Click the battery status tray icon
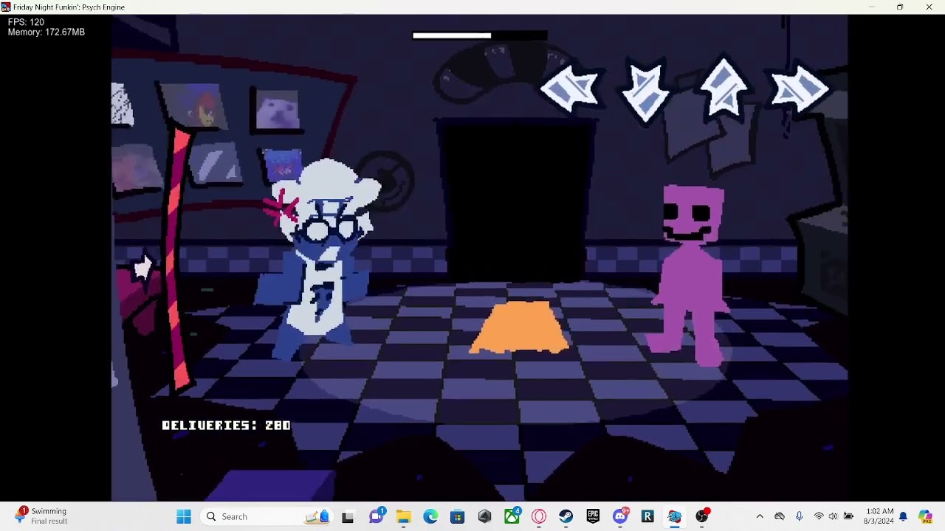Screen dimensions: 945x531 click(x=849, y=516)
